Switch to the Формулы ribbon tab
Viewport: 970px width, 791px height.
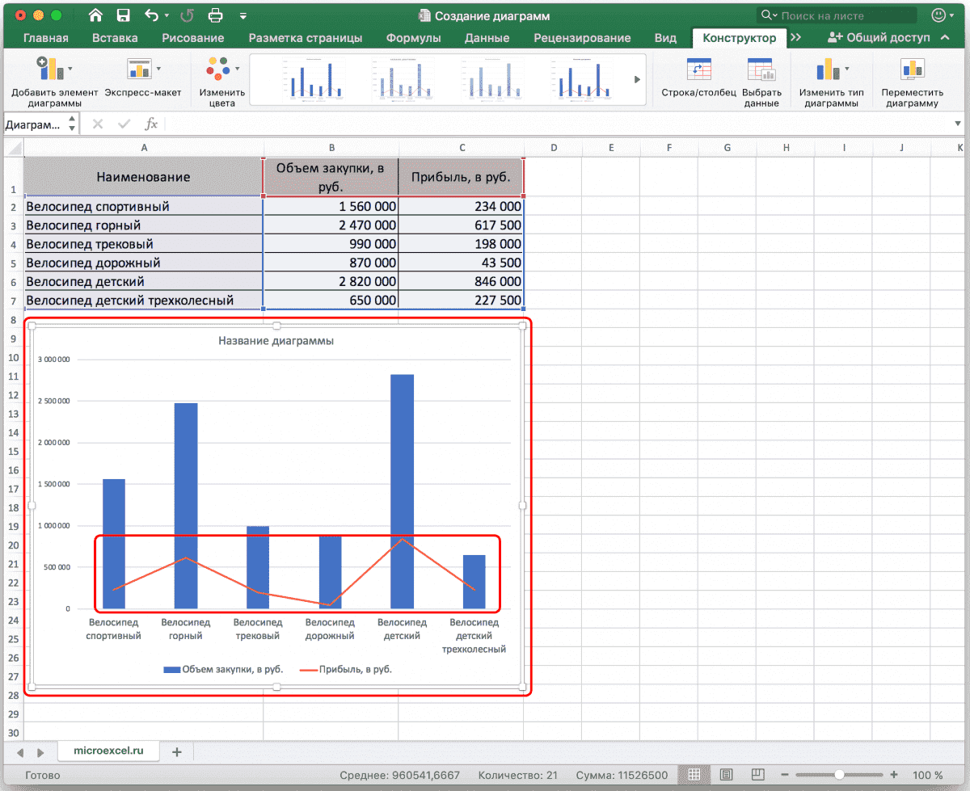(x=413, y=38)
